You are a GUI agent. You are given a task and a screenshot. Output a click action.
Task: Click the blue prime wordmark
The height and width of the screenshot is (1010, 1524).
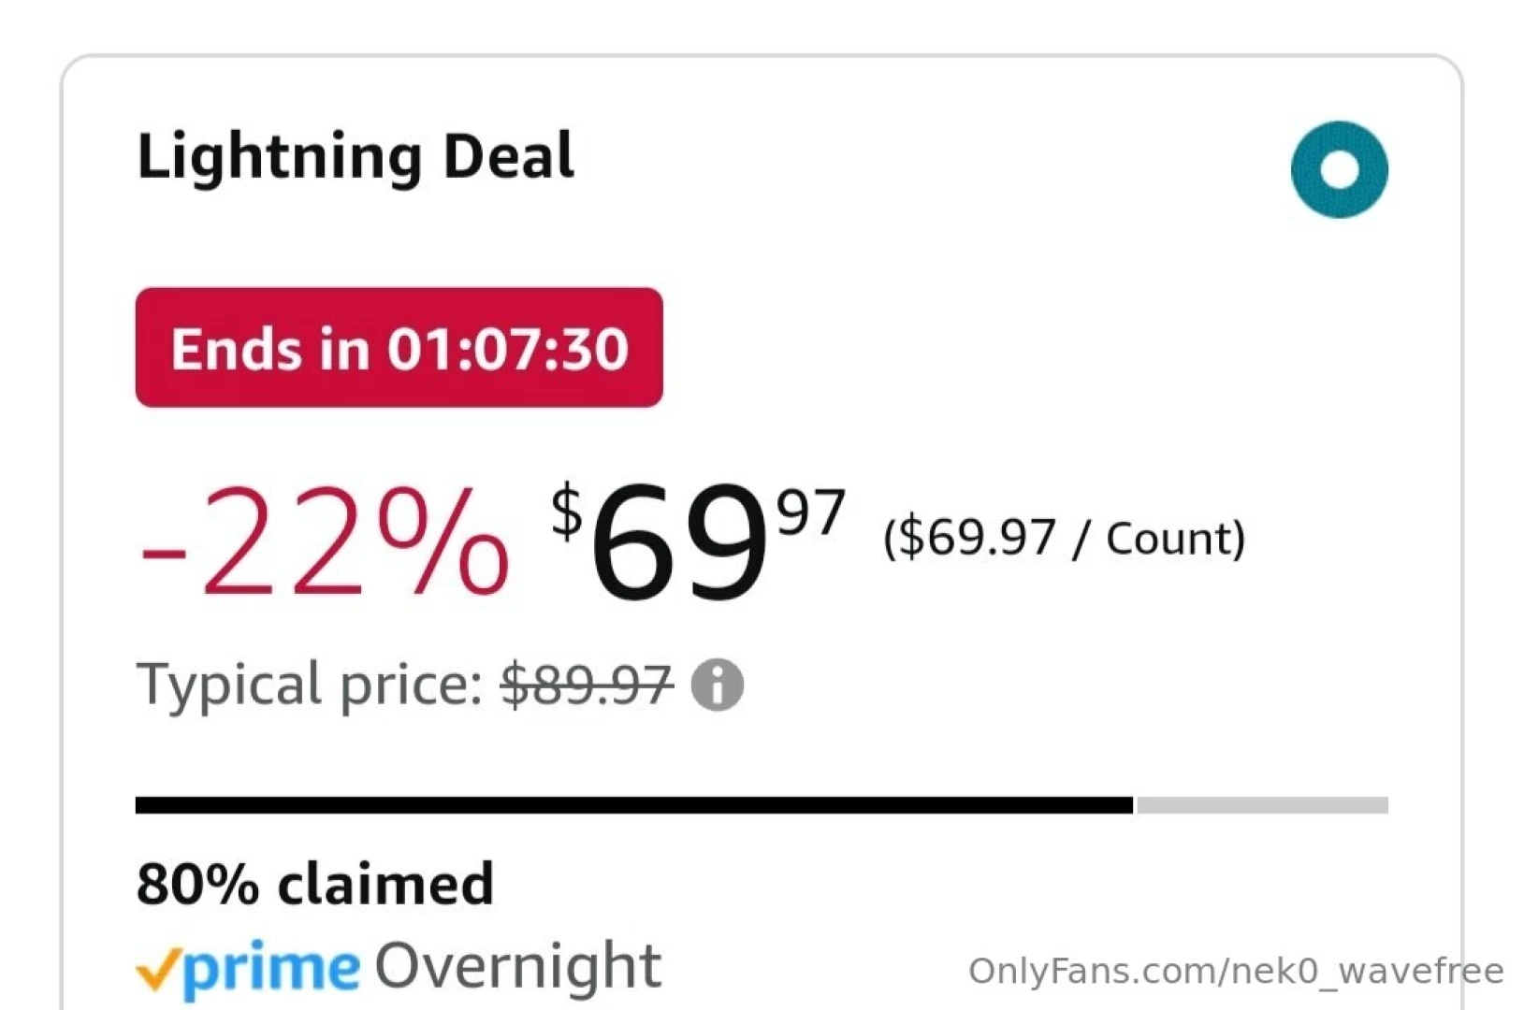coord(271,970)
